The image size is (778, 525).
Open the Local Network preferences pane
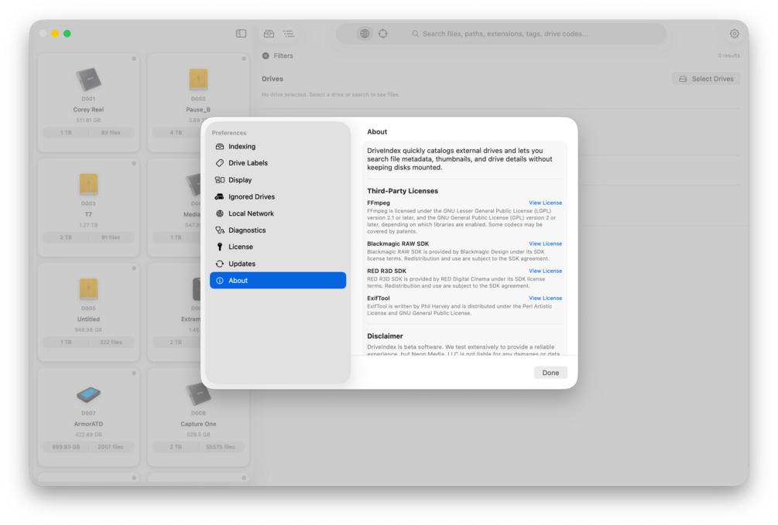coord(278,213)
